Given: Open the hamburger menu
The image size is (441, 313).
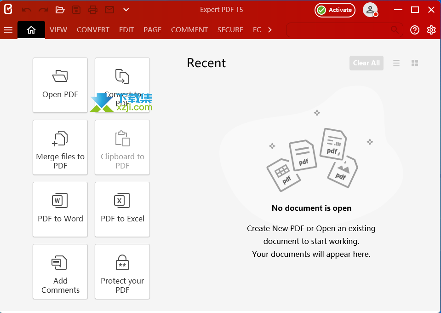Looking at the screenshot, I should [8, 30].
